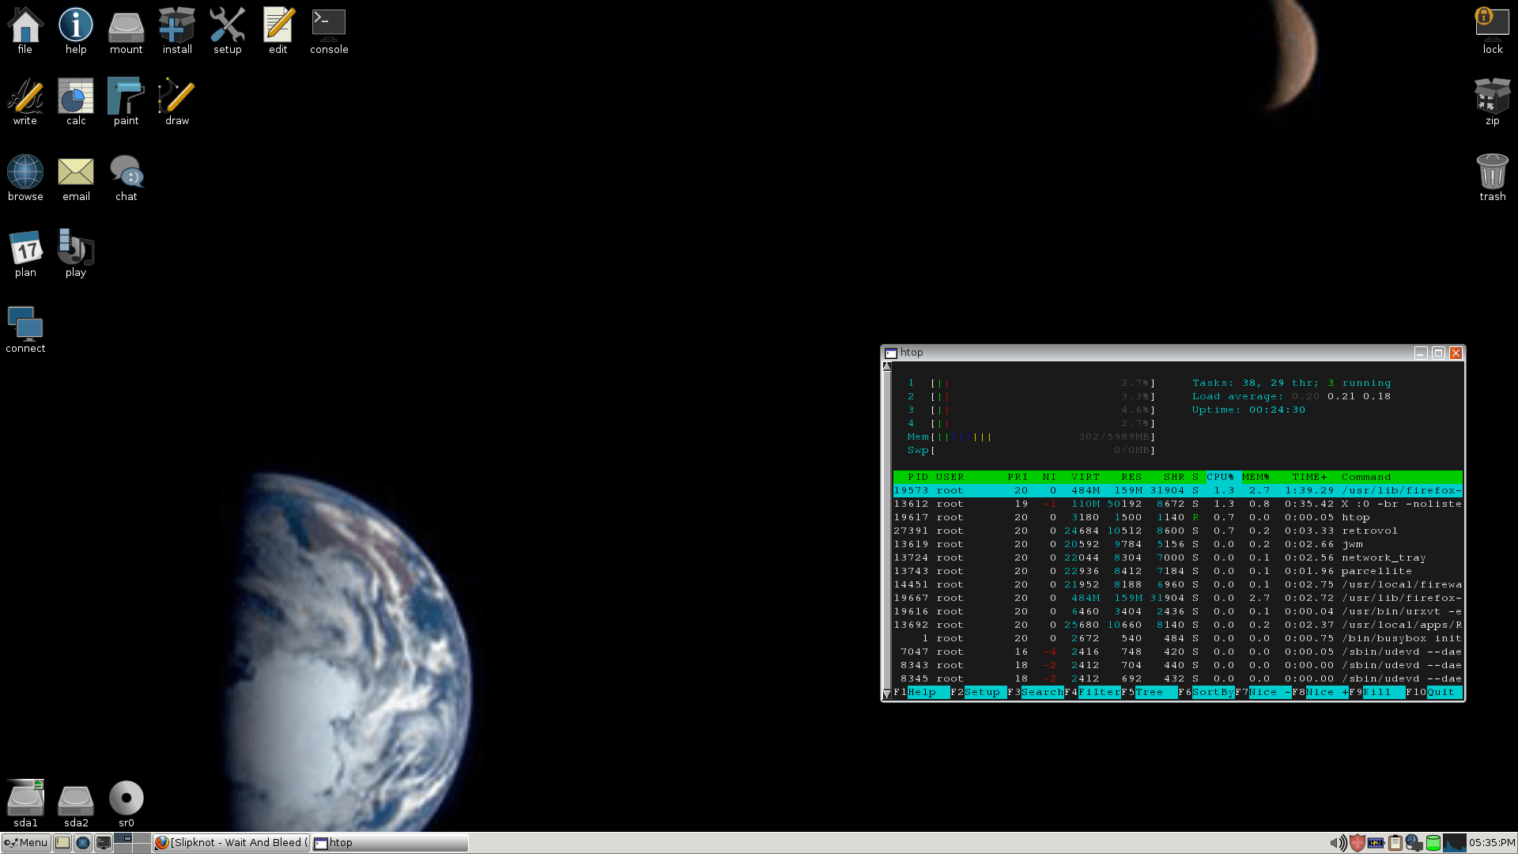This screenshot has height=854, width=1518.
Task: Click the htop window scrollbar down arrow
Action: pos(887,693)
